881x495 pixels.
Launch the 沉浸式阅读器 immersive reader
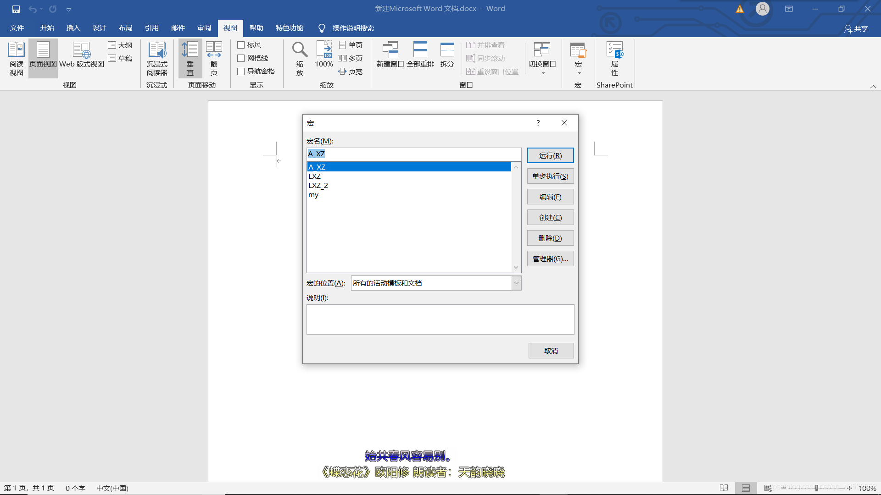(x=157, y=58)
